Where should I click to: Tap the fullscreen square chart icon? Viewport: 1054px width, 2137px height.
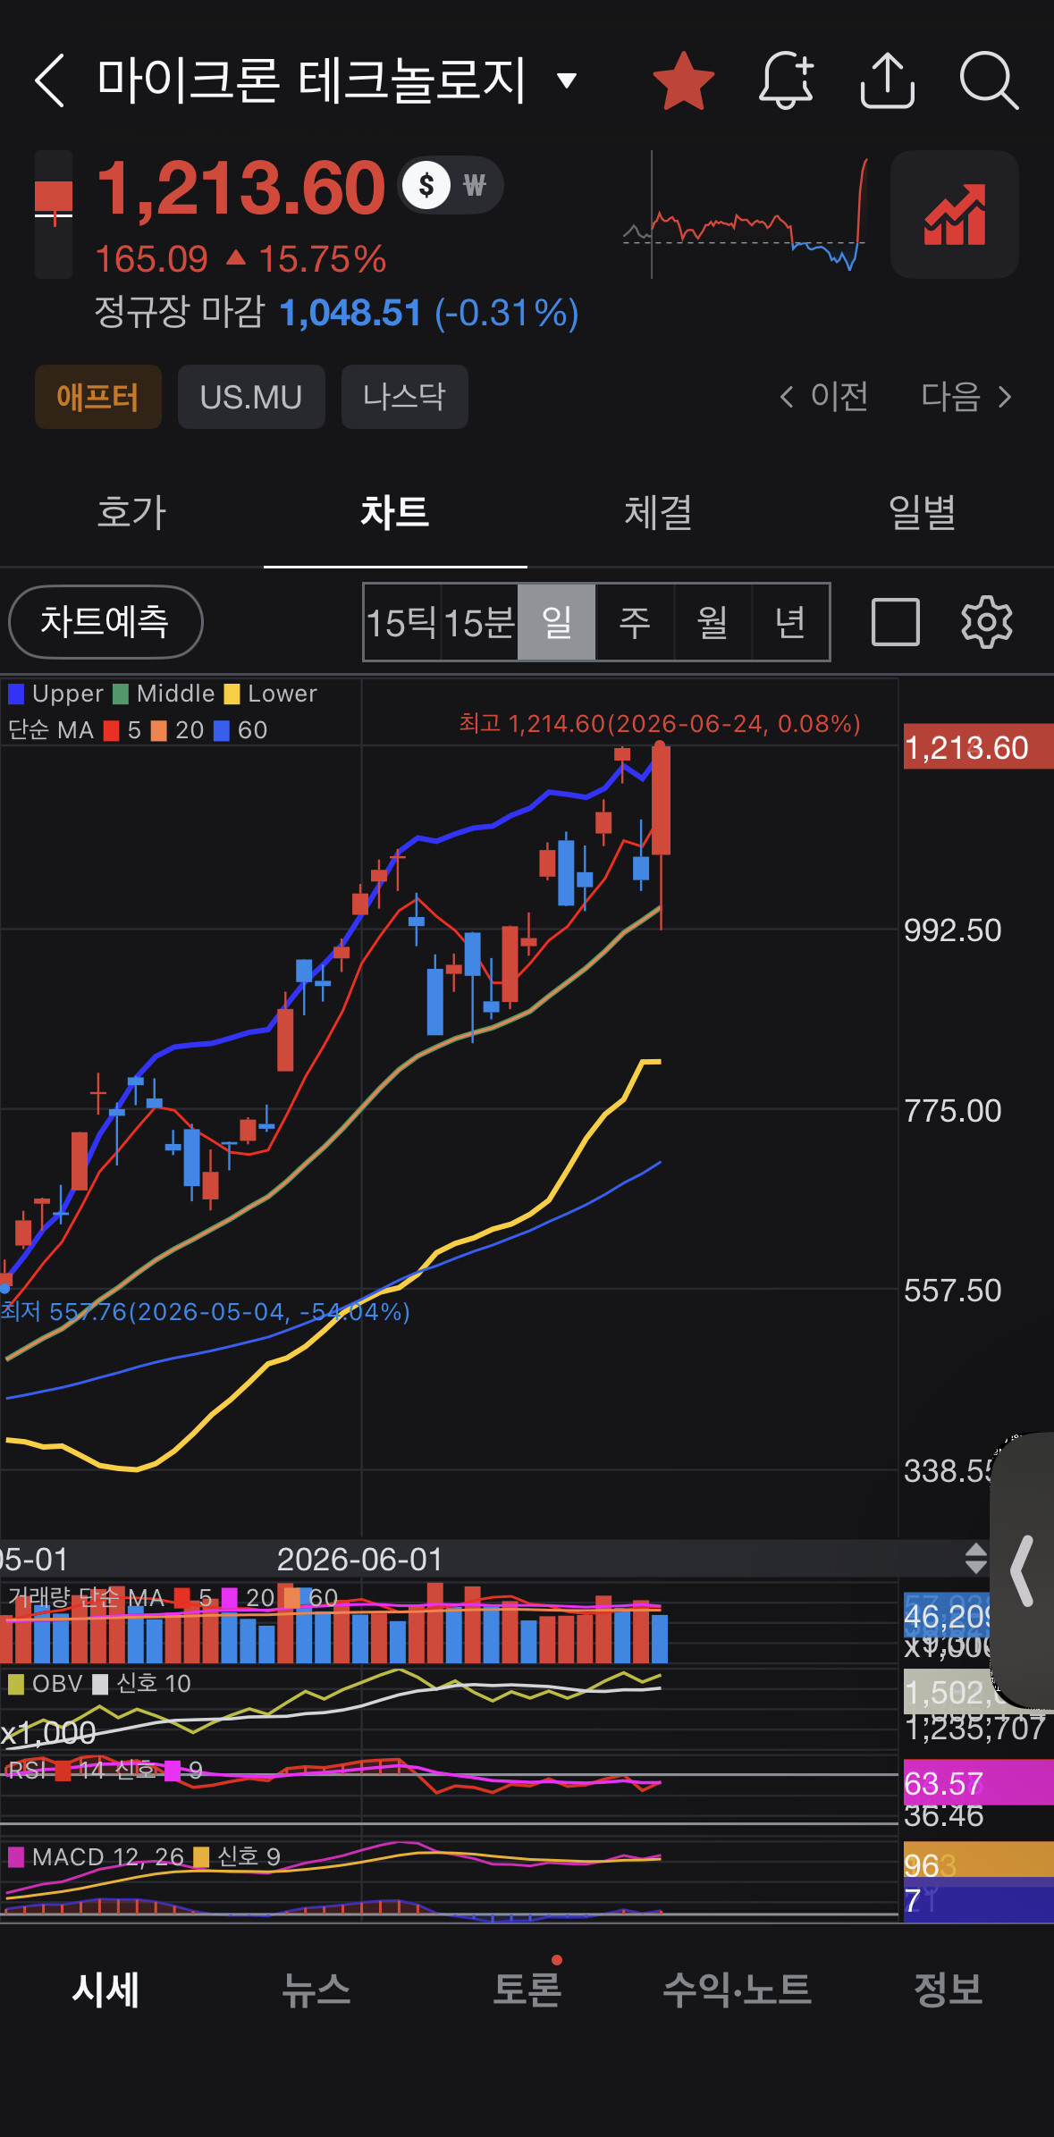896,621
